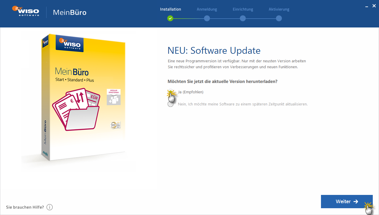Select the Einrichtung step label
Viewport: 379px width, 215px height.
point(243,9)
